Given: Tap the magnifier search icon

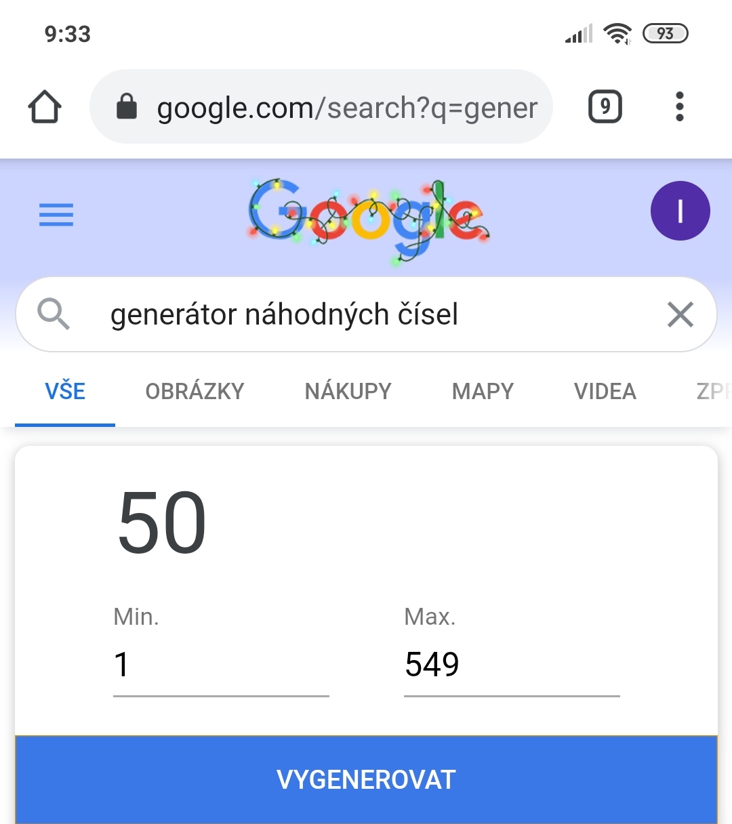Looking at the screenshot, I should pyautogui.click(x=54, y=314).
